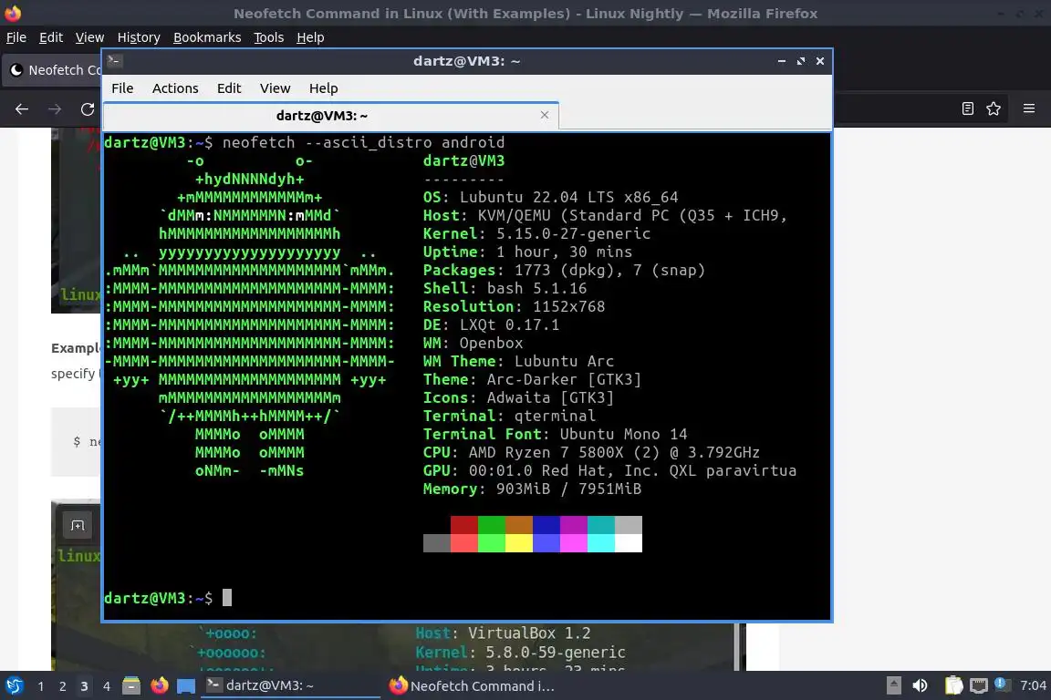Click the Firefox back arrow
Screen dimensions: 1051x700
(x=22, y=109)
